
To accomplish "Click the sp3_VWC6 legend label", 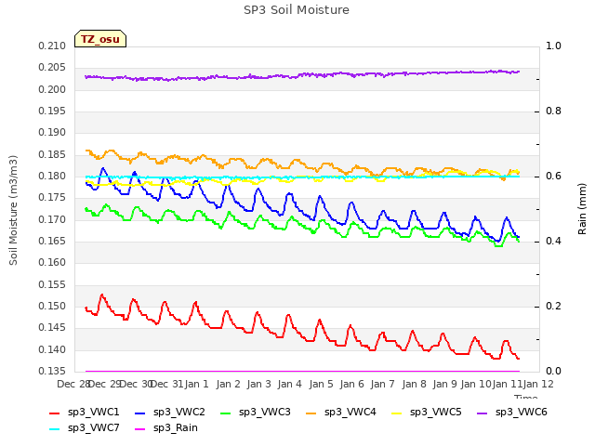I will coord(522,413).
